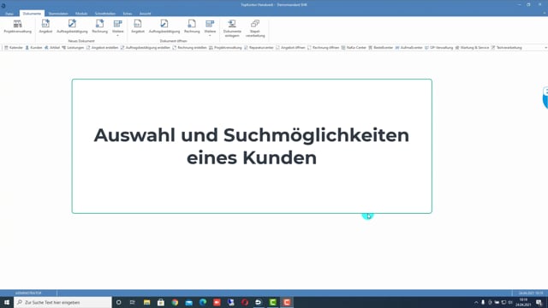Screen dimensions: 548x308
Task: Open Leistungen from quick toolbar
Action: coord(73,48)
